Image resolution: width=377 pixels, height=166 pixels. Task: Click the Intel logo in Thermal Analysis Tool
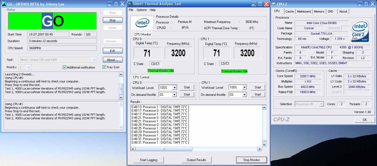[x=142, y=22]
